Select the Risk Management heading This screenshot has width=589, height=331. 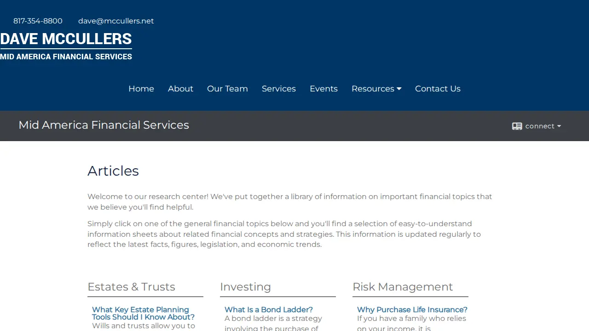tap(403, 287)
